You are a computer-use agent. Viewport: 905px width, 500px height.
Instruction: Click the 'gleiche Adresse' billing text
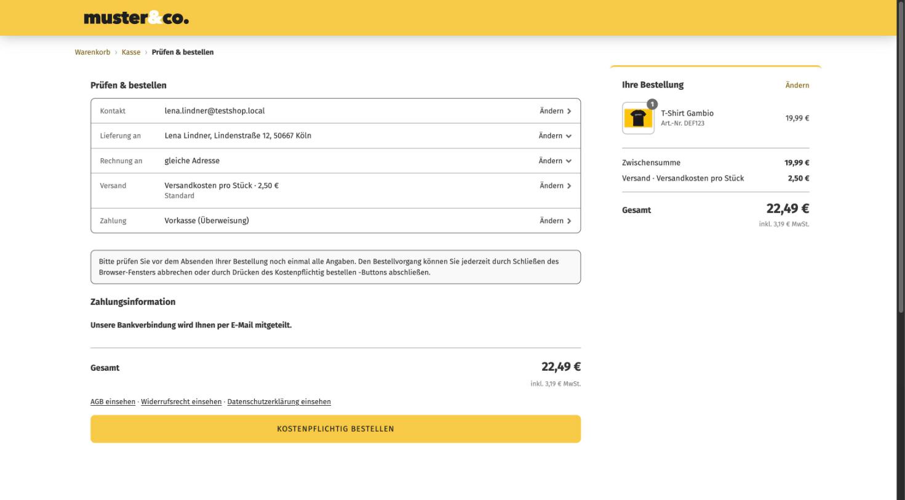pos(192,161)
